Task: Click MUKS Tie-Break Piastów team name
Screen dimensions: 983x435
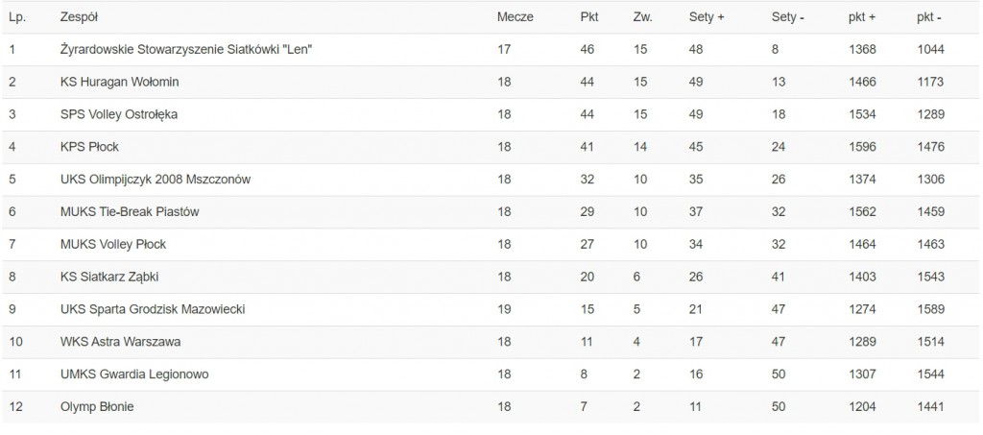Action: (130, 212)
